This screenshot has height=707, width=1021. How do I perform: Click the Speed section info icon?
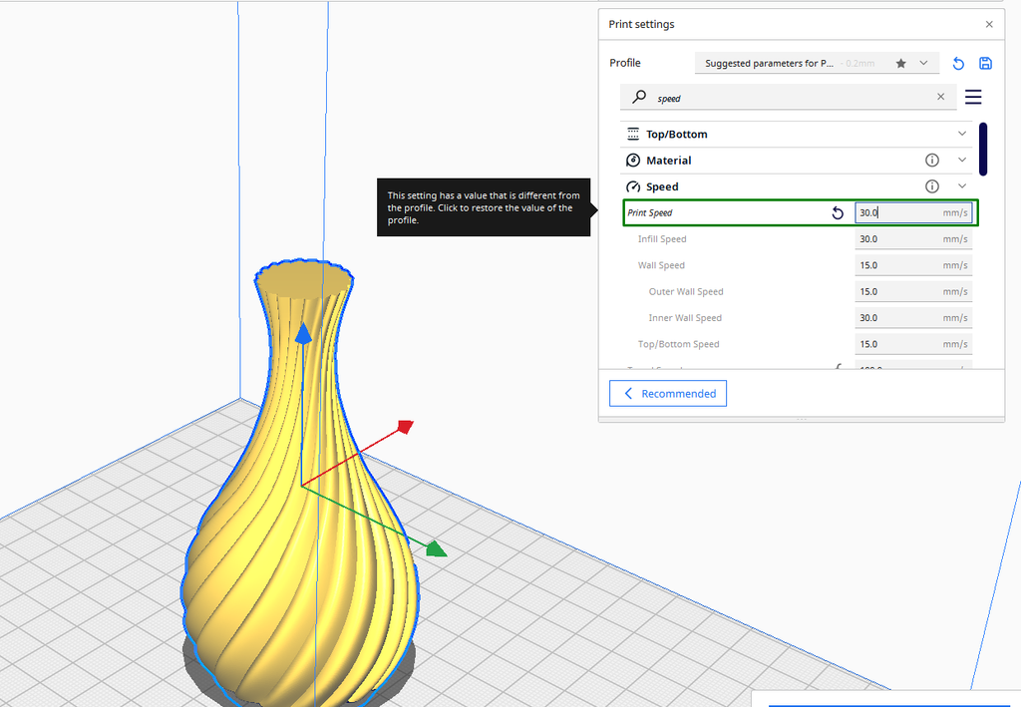[931, 185]
